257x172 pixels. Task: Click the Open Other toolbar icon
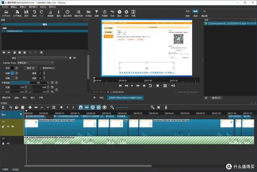click(x=17, y=13)
